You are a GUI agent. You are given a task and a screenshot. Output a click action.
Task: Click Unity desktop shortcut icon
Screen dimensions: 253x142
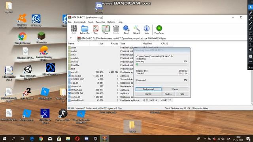(28, 72)
